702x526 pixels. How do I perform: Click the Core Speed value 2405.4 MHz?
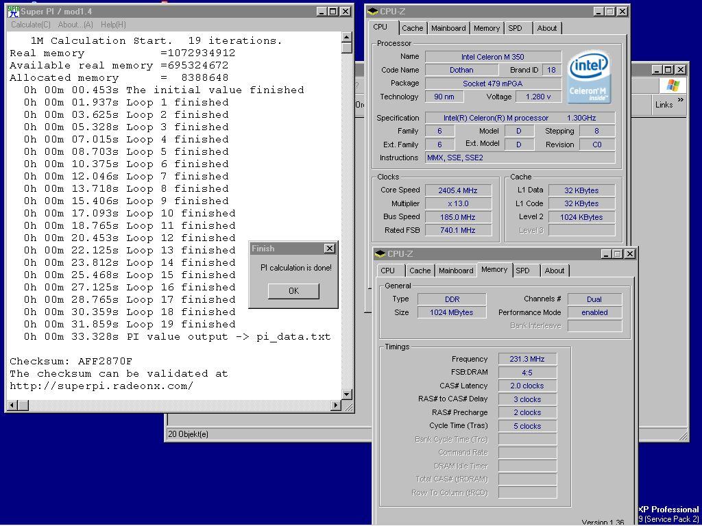click(x=458, y=190)
